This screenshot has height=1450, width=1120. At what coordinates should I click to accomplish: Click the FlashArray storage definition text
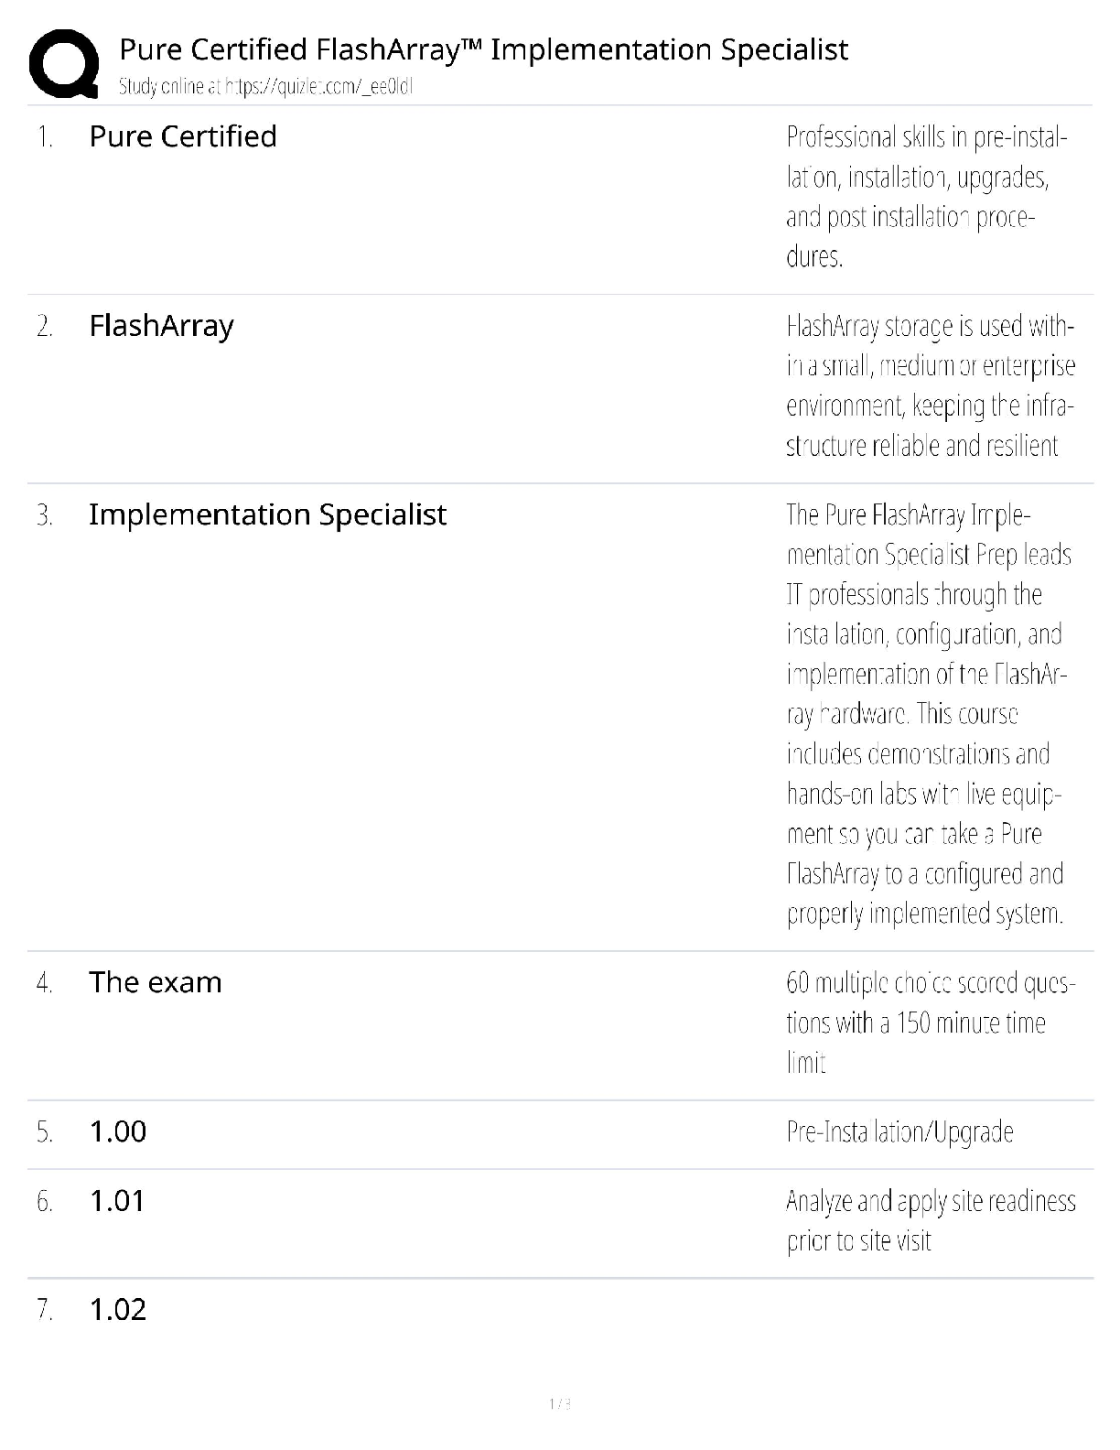(x=930, y=385)
